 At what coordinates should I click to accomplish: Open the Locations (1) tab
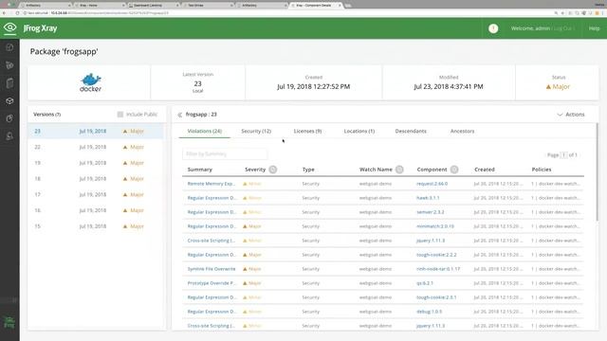[359, 131]
